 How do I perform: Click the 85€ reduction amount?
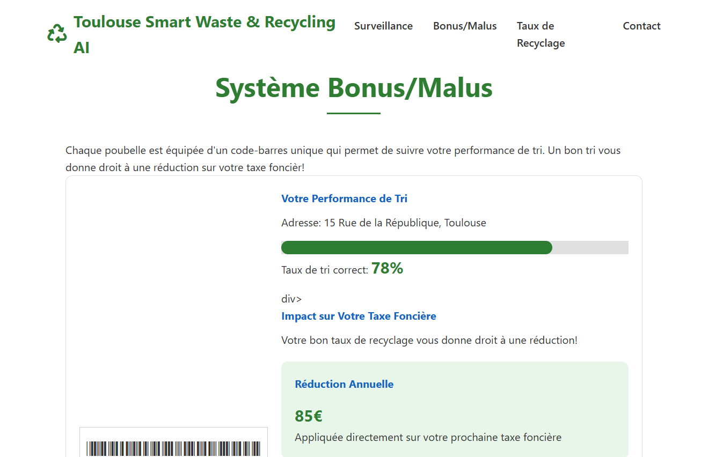309,416
